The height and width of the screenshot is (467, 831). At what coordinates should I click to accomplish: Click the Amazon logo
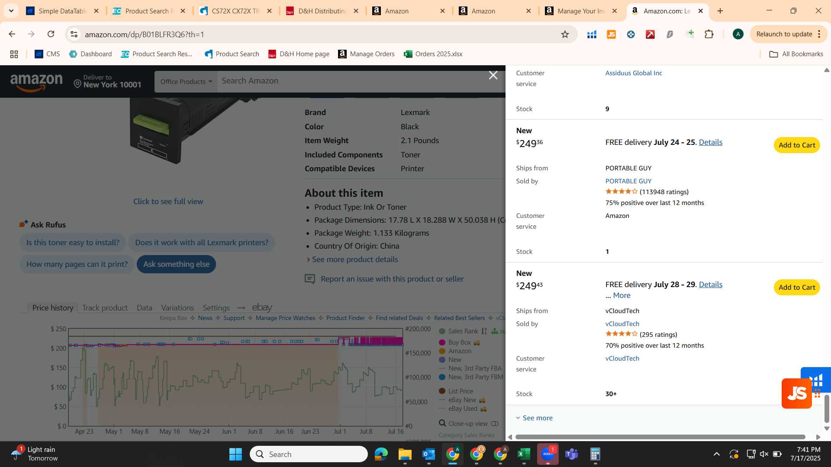click(36, 82)
